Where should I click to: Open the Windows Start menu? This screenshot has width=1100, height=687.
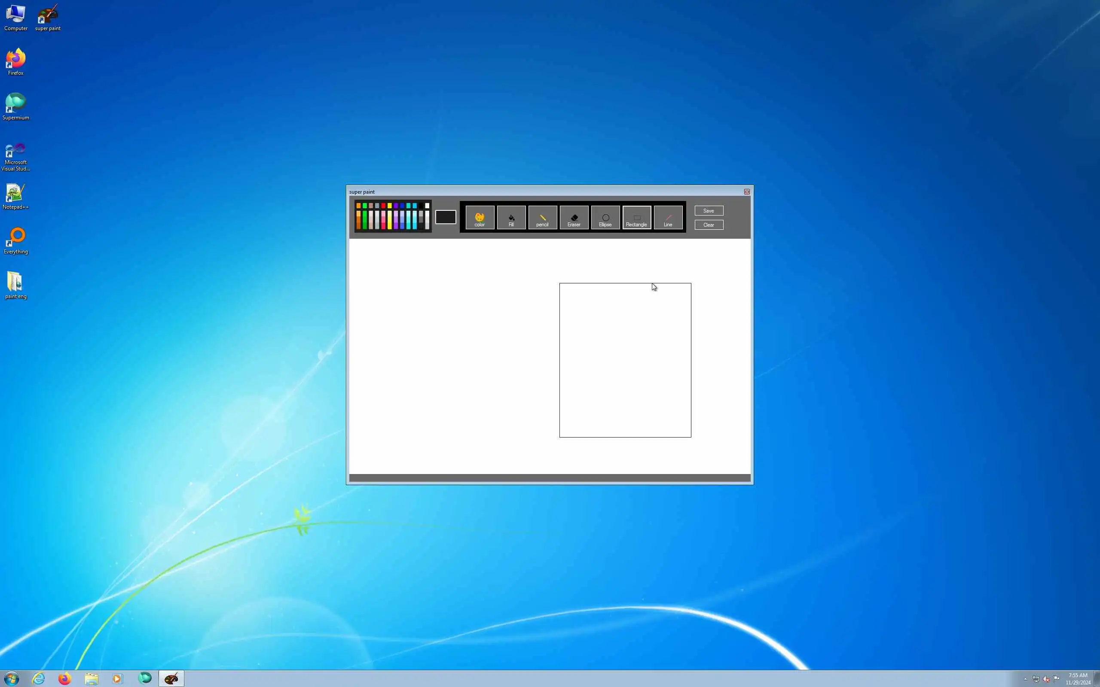pos(11,678)
